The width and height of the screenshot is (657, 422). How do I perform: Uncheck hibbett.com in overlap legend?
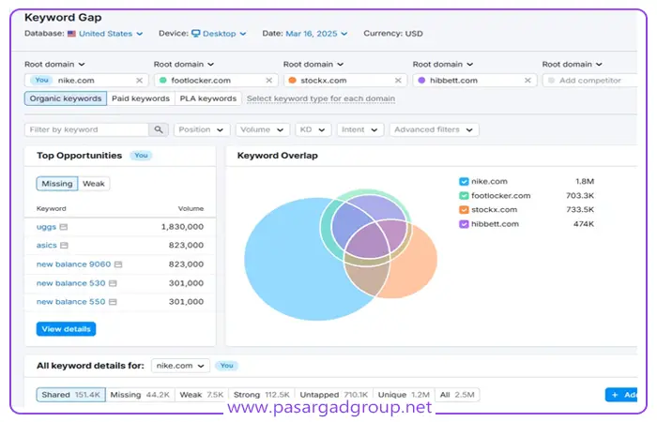coord(464,224)
